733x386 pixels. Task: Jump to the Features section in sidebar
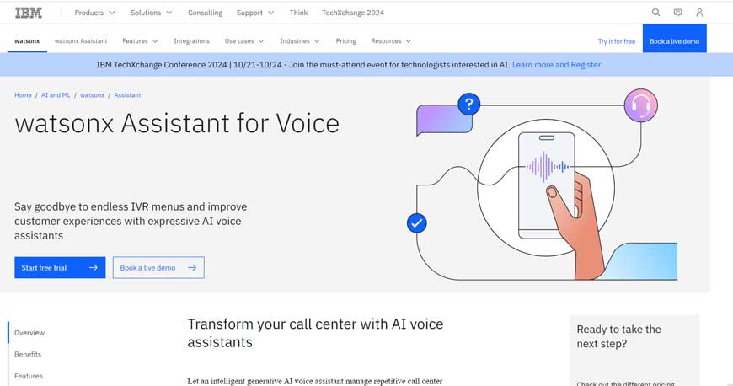(x=29, y=376)
